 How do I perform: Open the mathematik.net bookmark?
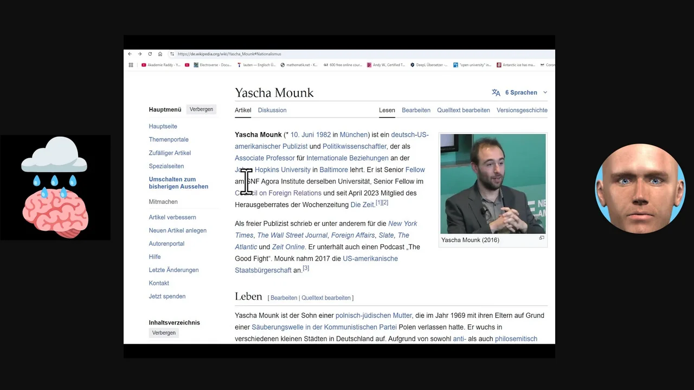(299, 65)
